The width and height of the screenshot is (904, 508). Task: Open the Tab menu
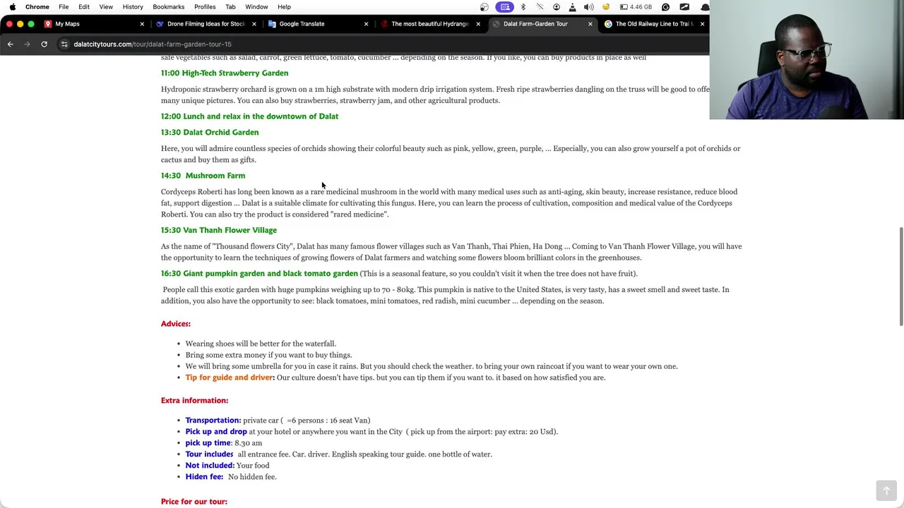click(230, 7)
